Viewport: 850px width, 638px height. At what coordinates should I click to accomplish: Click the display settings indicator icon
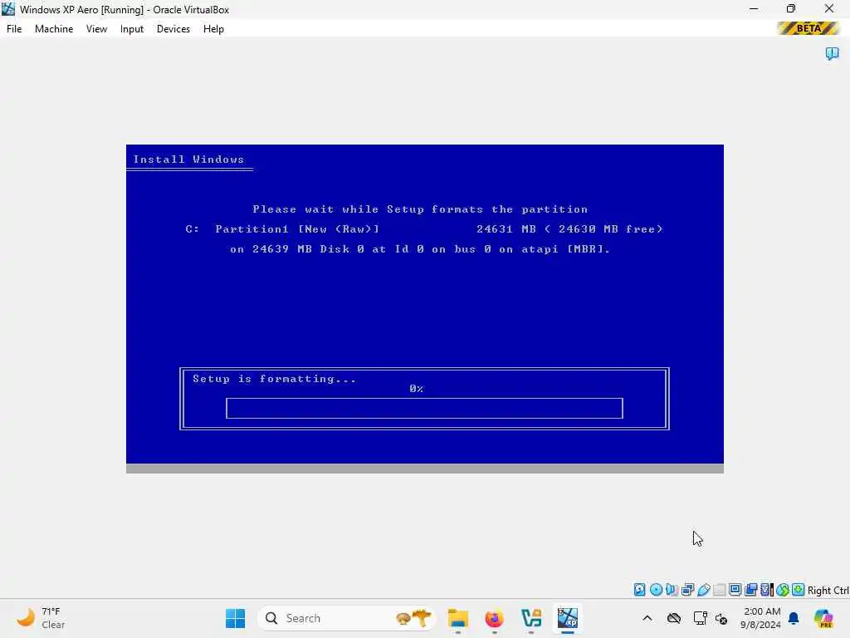click(x=735, y=590)
